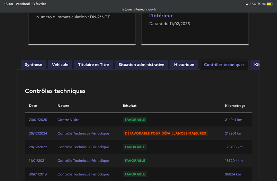The width and height of the screenshot is (277, 181).
Task: Tap the 30/01/2019 inspection date
Action: coord(38,174)
